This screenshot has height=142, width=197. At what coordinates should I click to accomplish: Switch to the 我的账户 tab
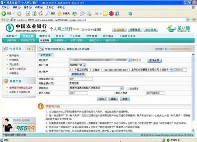pyautogui.click(x=11, y=36)
